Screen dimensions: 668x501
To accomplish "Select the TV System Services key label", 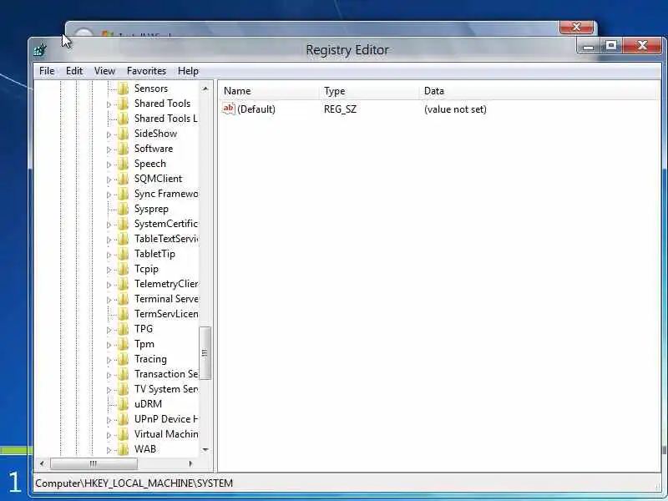I will 166,389.
